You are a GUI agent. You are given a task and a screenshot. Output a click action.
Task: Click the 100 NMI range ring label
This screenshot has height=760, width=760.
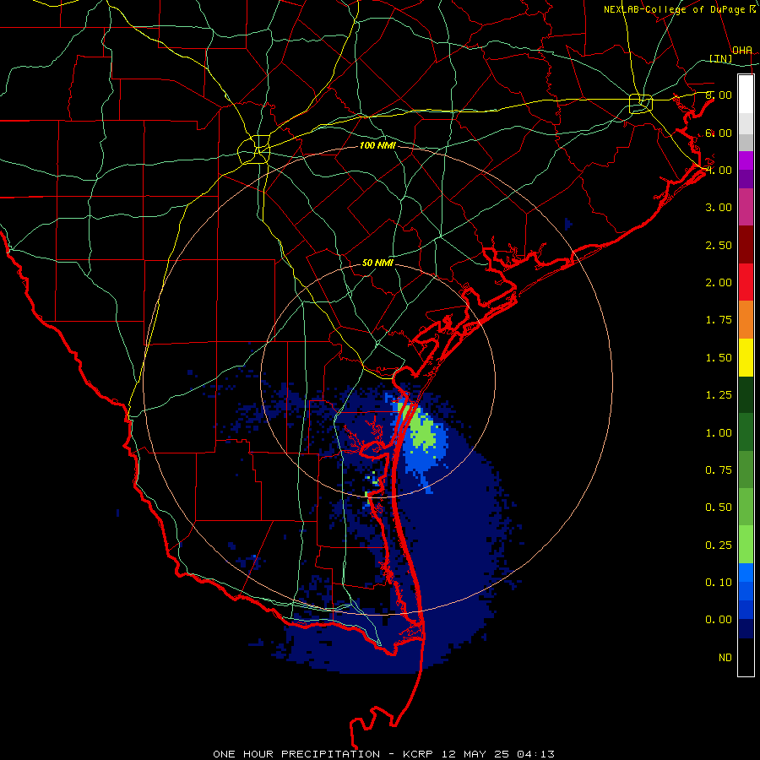tap(377, 145)
